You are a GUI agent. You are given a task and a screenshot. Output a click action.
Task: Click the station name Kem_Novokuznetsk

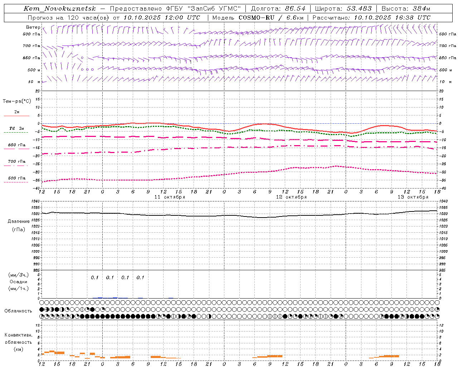(60, 9)
